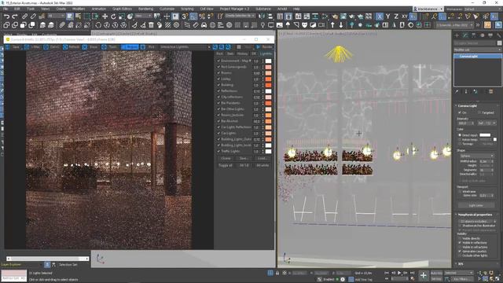Click the X axis constraint button
Screen dimensions: 503x283
(x=380, y=16)
